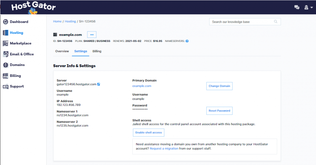Click the Billing icon in sidebar

tap(6, 76)
